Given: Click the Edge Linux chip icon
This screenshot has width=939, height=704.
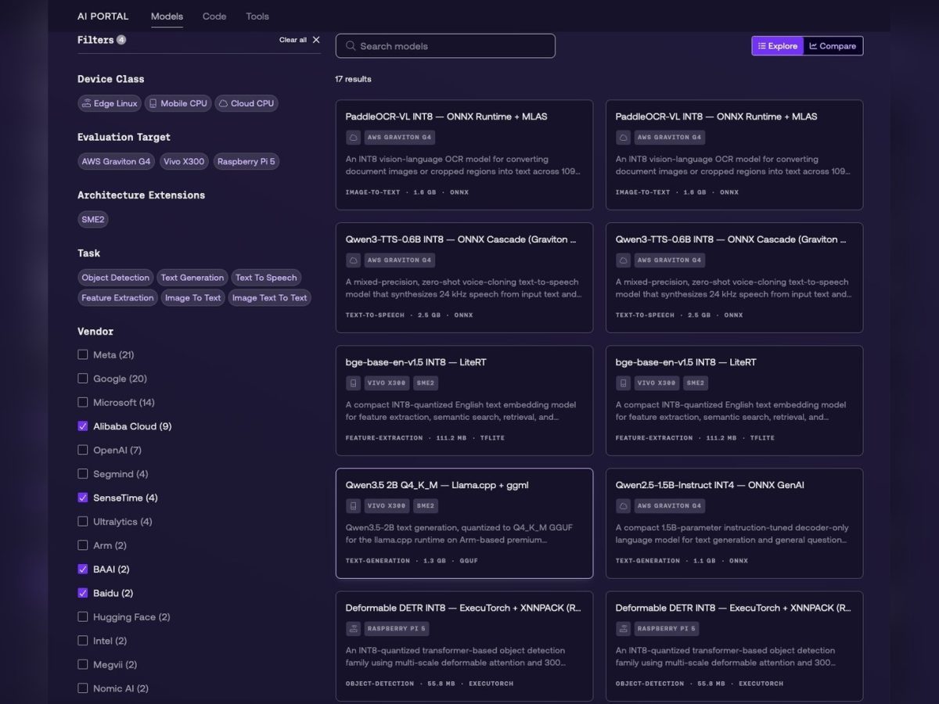Looking at the screenshot, I should click(x=87, y=103).
